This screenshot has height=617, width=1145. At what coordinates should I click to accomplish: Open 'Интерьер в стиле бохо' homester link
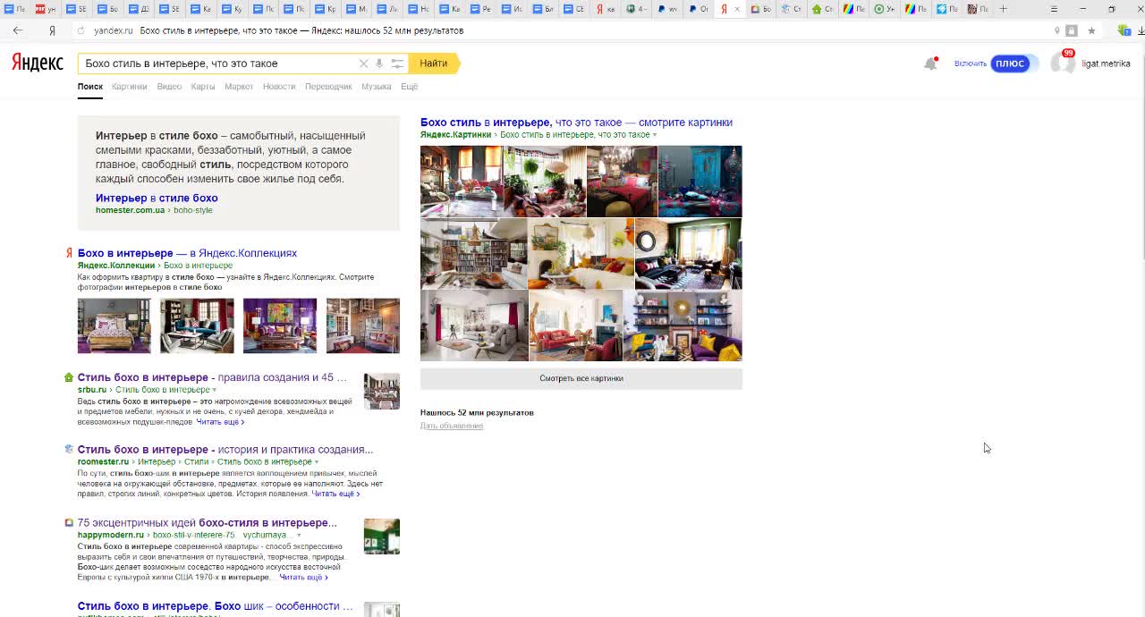(x=157, y=199)
